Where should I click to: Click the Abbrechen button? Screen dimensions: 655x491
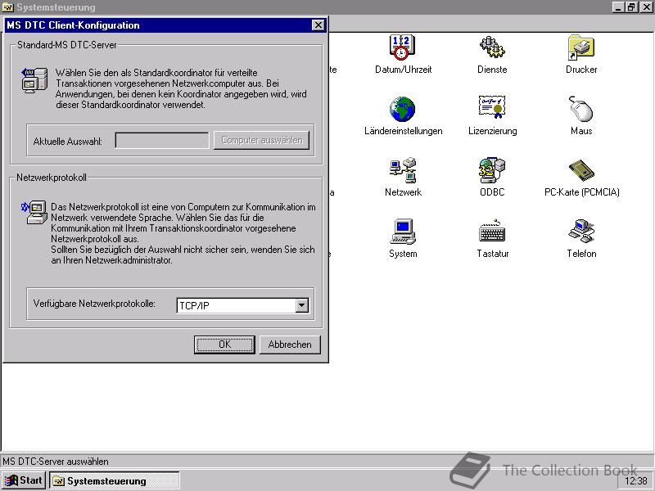290,345
